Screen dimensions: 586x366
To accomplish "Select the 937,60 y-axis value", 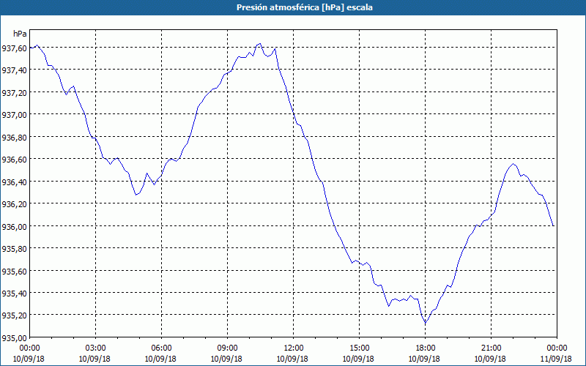I will tap(14, 48).
